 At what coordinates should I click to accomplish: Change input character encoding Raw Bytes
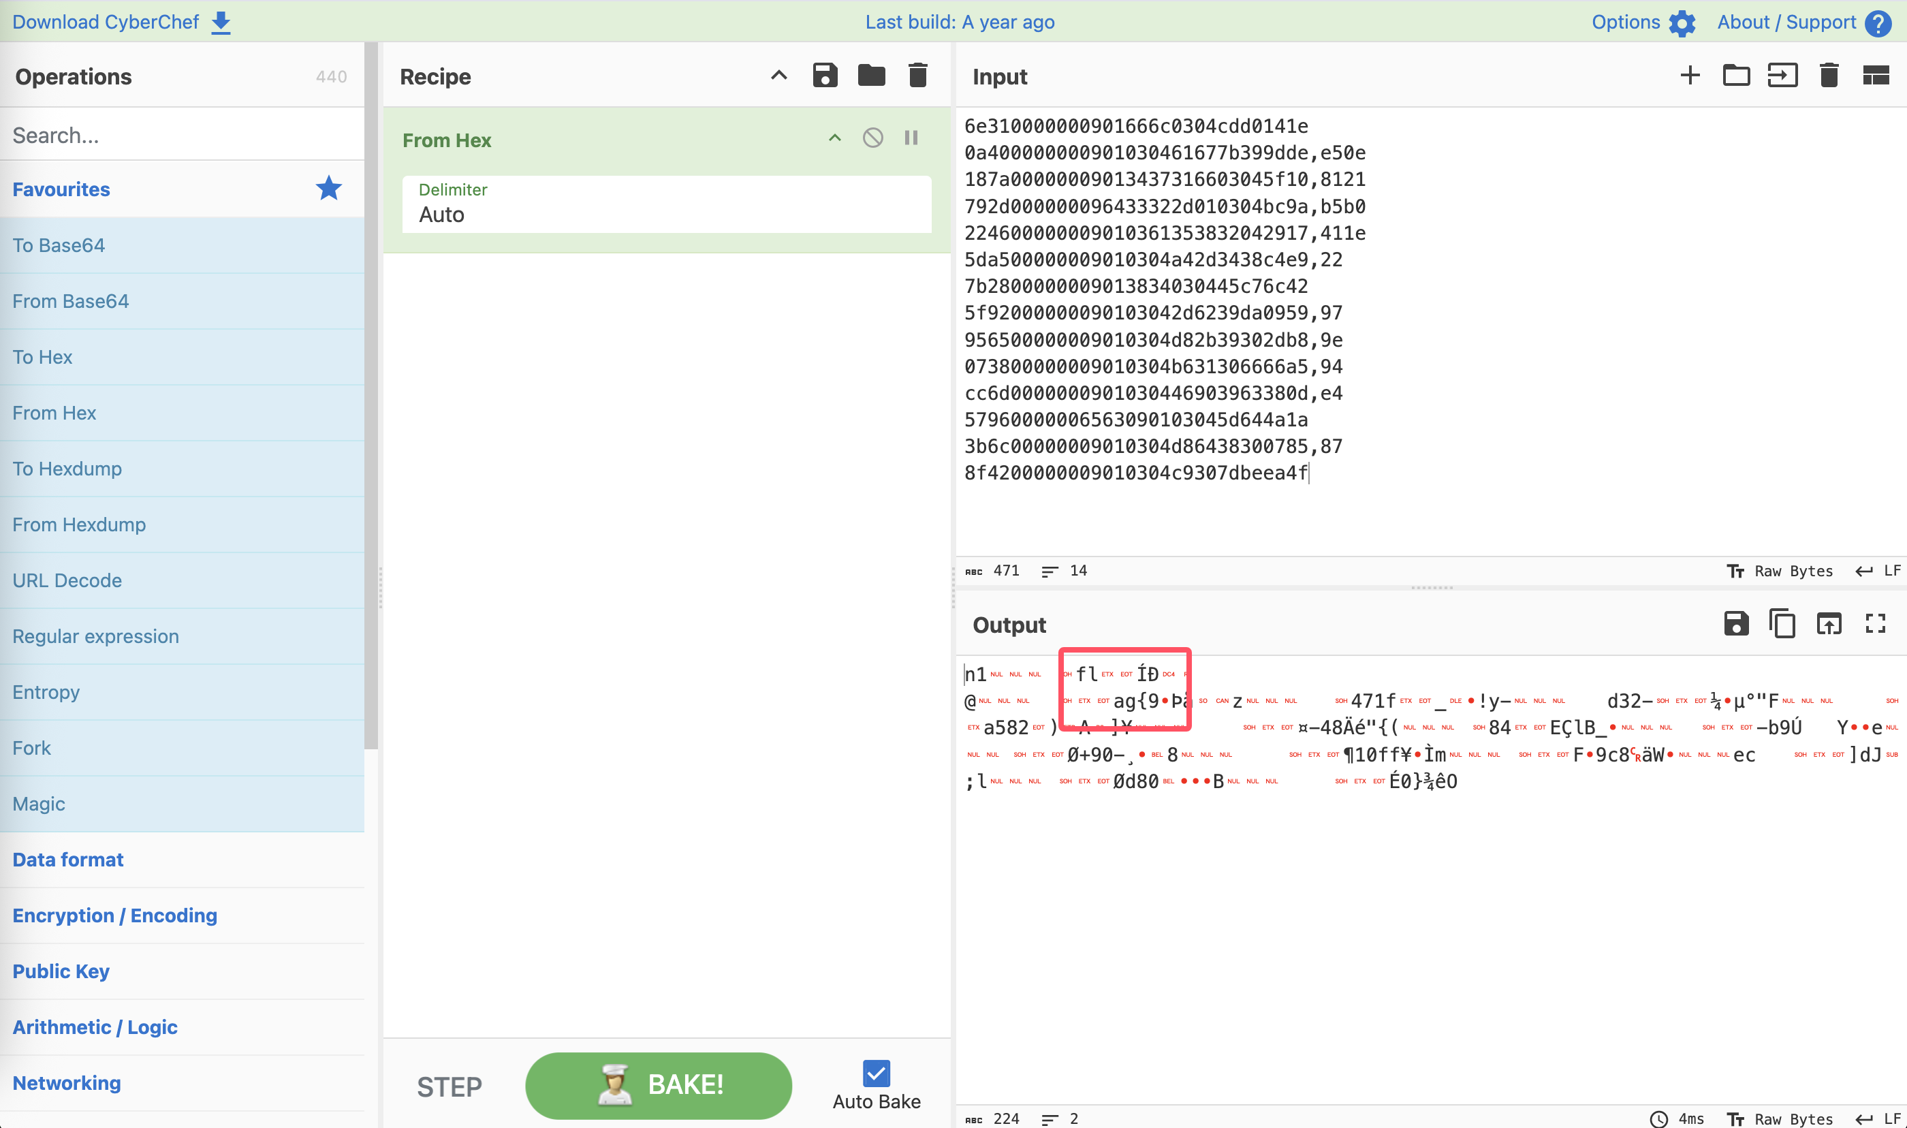point(1780,571)
